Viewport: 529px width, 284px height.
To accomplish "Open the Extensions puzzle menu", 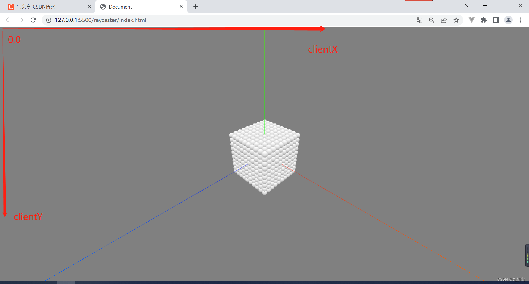I will pos(484,20).
